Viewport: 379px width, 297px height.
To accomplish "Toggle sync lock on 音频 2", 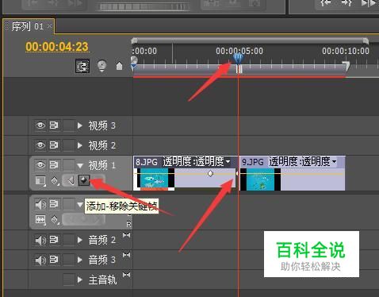I will pos(54,240).
